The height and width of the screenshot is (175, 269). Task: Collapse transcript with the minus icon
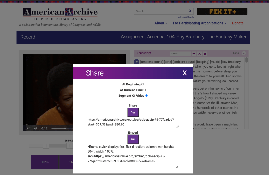(x=243, y=53)
